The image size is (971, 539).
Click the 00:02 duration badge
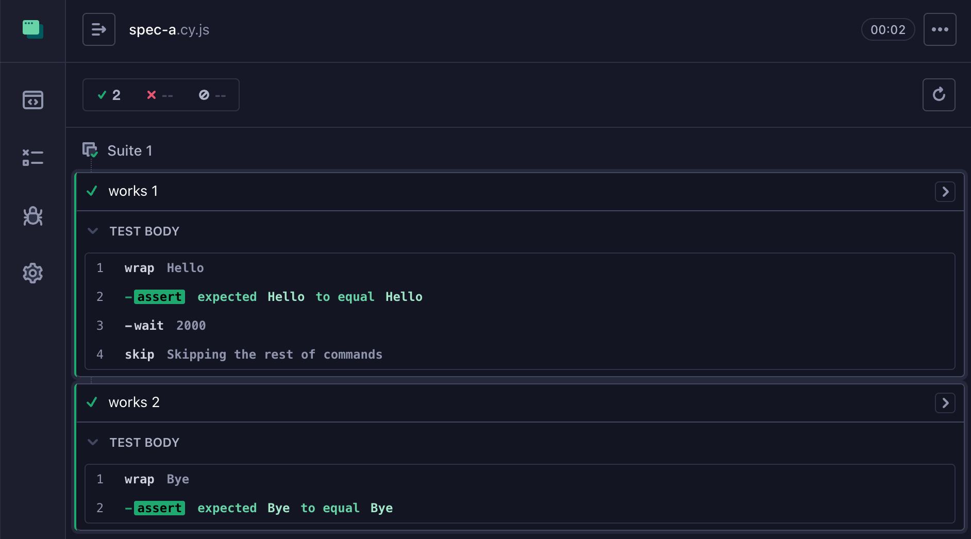coord(888,29)
